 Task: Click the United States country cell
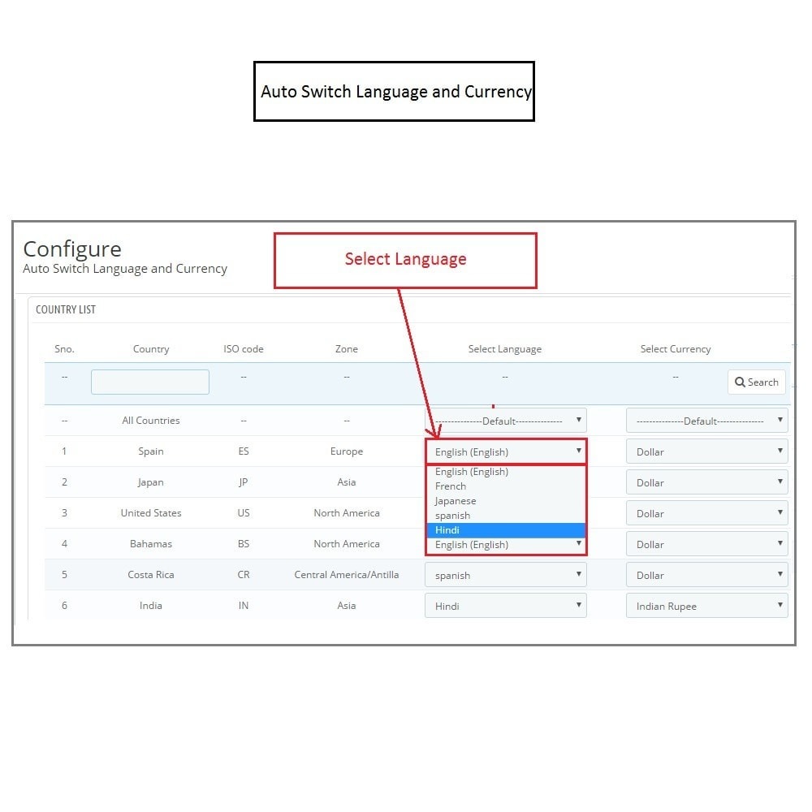point(151,512)
